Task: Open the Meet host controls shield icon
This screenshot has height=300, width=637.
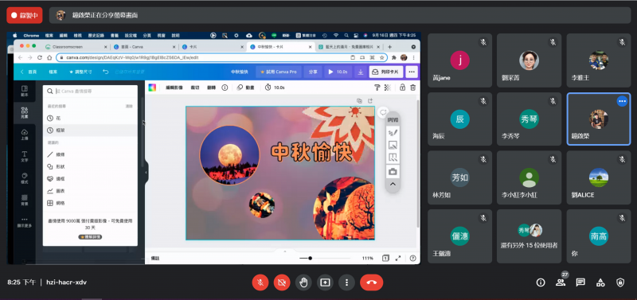Action: pyautogui.click(x=620, y=282)
